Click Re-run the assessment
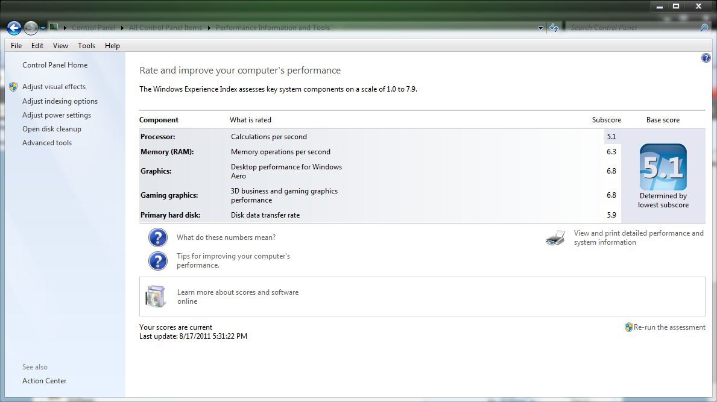717x402 pixels. click(669, 327)
